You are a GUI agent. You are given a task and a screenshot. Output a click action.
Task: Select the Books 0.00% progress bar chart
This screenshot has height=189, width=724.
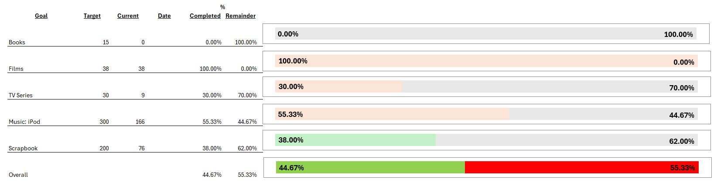point(485,34)
